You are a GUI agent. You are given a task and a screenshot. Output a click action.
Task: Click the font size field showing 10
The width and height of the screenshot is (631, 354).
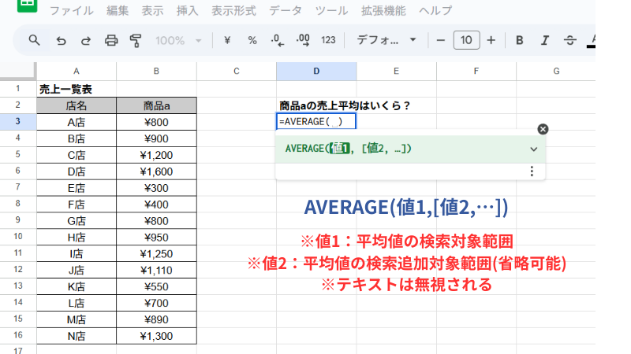(466, 40)
